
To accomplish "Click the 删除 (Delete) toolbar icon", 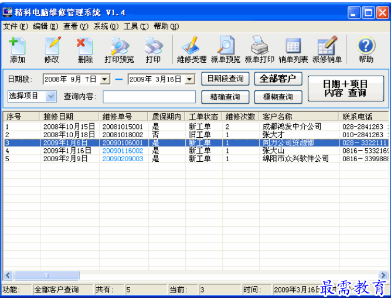I will (x=85, y=50).
